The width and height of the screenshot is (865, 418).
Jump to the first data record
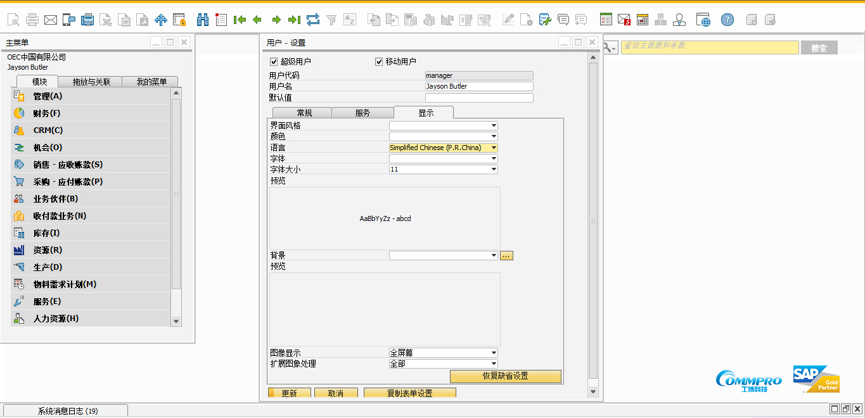(240, 20)
